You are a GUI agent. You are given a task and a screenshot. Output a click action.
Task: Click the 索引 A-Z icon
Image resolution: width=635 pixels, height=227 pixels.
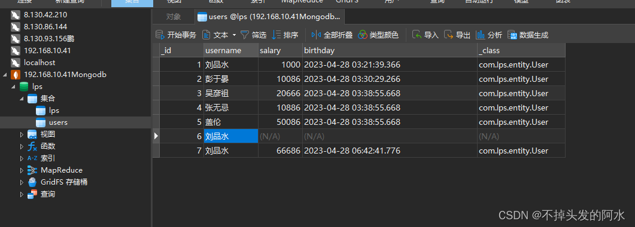coord(32,158)
